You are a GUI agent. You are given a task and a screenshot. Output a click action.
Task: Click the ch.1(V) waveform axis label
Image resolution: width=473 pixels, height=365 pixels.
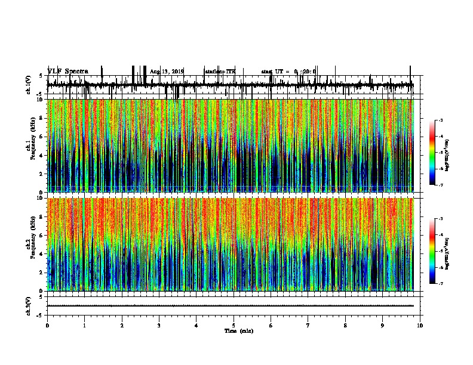tap(28, 85)
